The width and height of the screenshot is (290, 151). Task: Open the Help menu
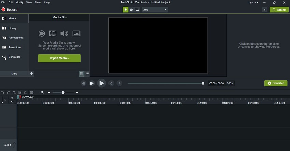point(47,2)
